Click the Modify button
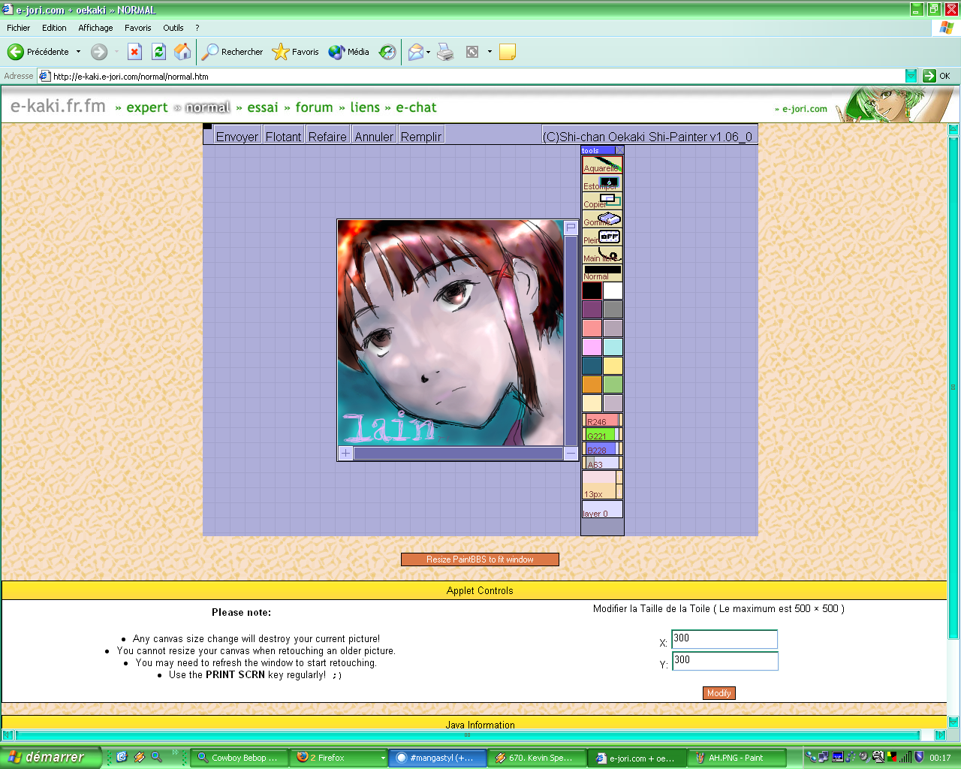Screen dimensions: 961x769 click(x=719, y=693)
